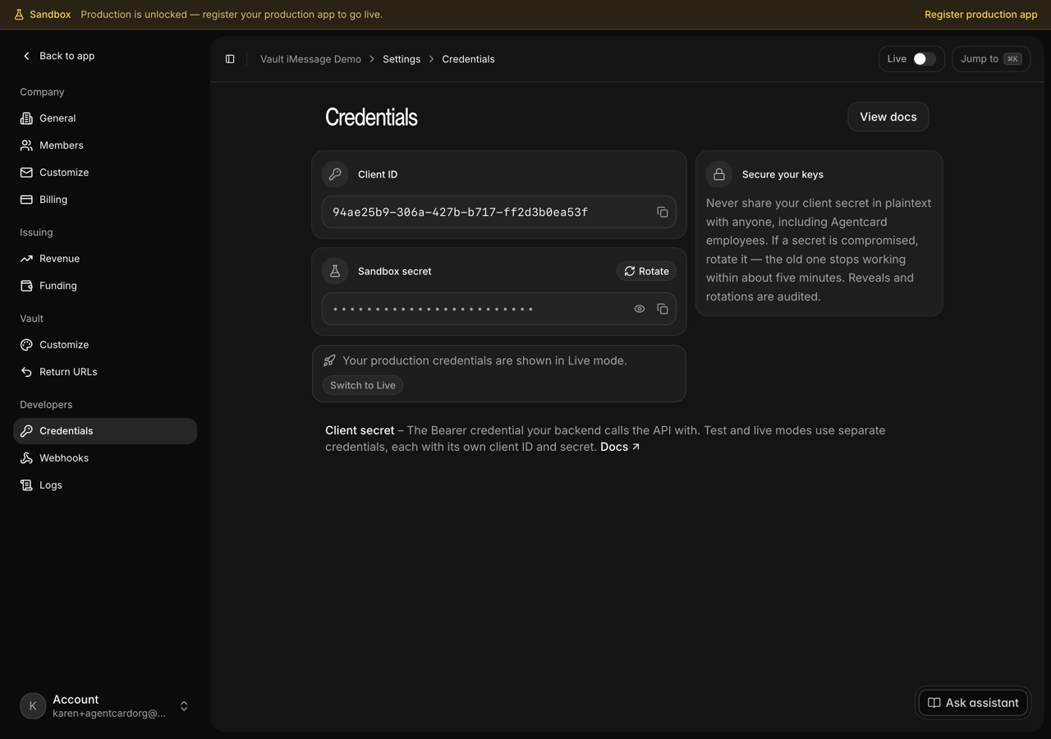Open Return URLs under Vault
This screenshot has height=739, width=1051.
pyautogui.click(x=105, y=372)
